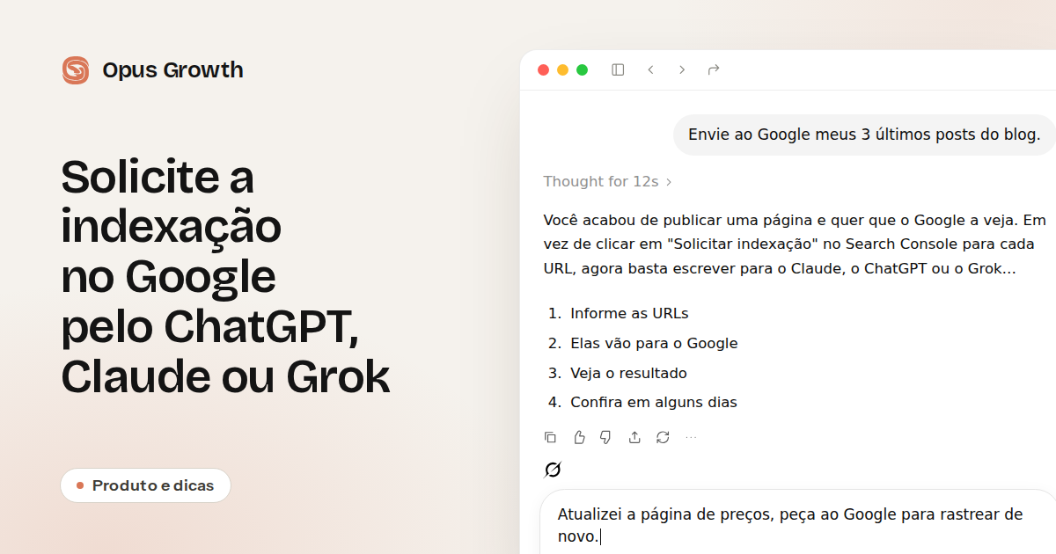Click the headline "Solicite a indexação no Google"
The height and width of the screenshot is (554, 1056).
pyautogui.click(x=225, y=277)
